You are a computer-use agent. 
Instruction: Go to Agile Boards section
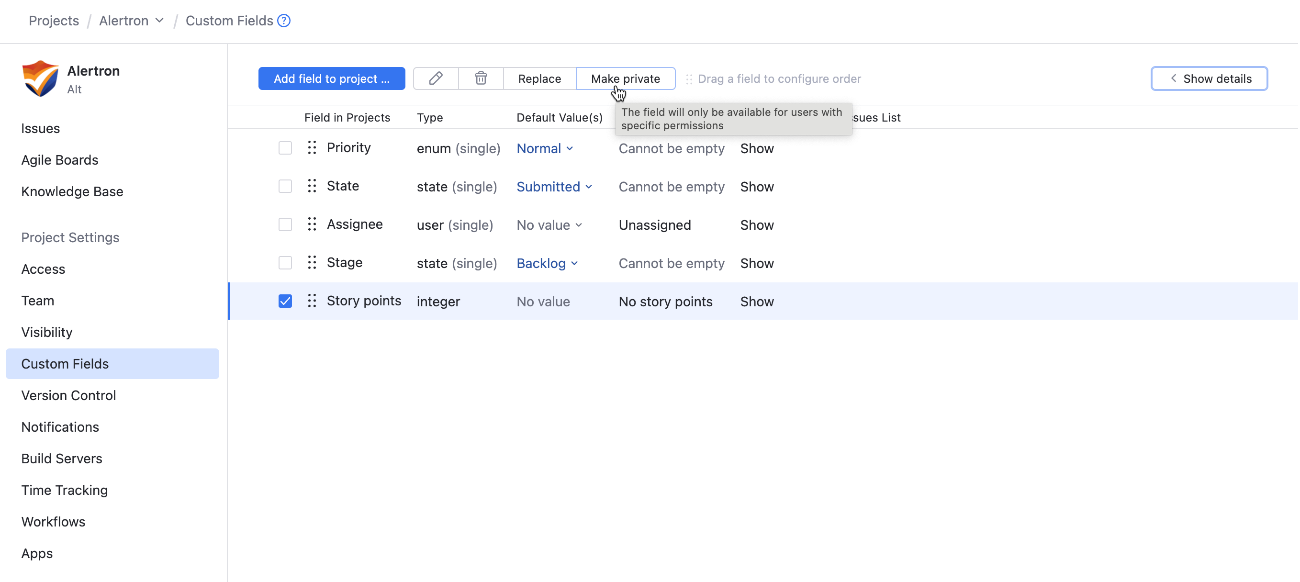pyautogui.click(x=59, y=160)
